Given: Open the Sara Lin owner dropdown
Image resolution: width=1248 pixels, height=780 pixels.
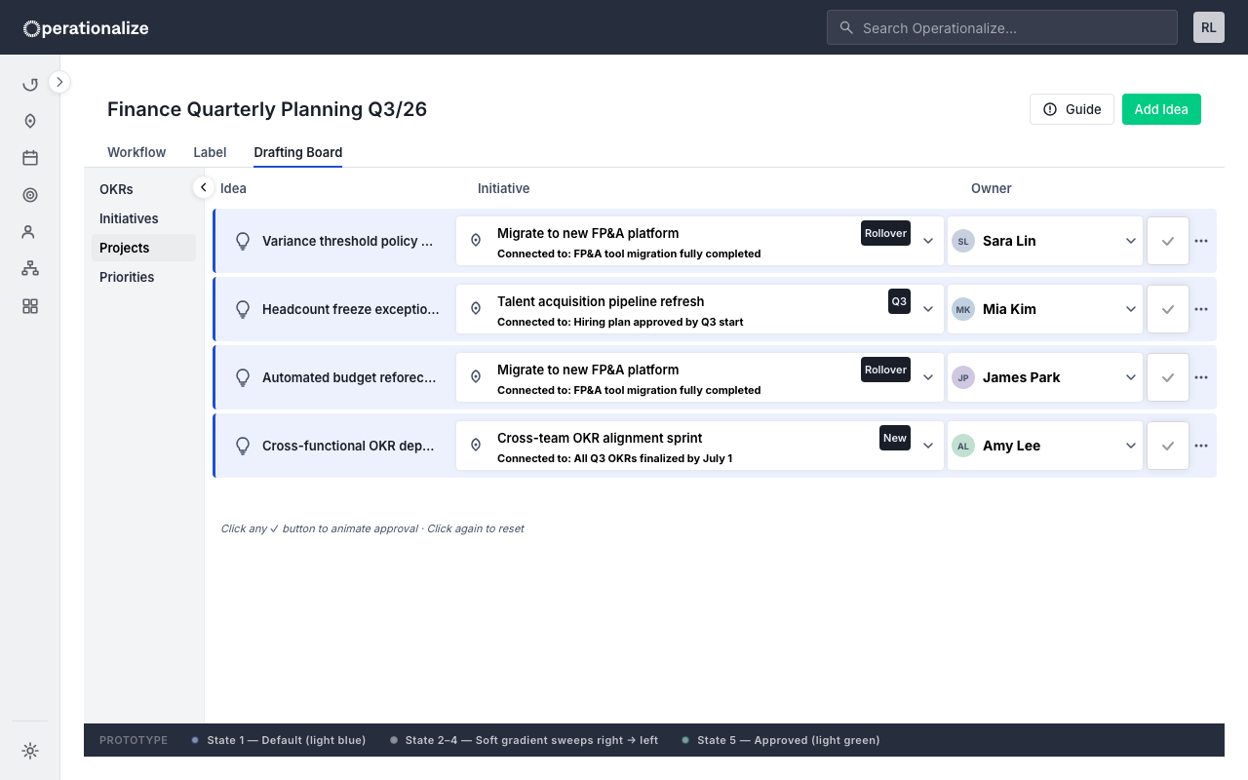Looking at the screenshot, I should 1131,241.
